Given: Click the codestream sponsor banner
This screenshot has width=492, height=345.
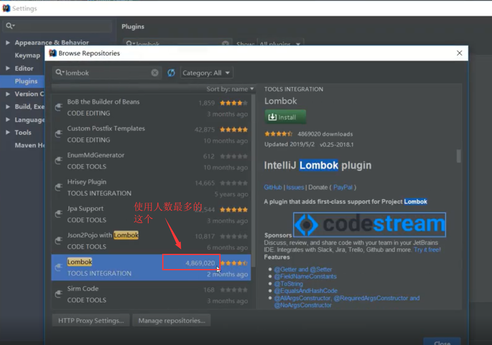Looking at the screenshot, I should 369,225.
